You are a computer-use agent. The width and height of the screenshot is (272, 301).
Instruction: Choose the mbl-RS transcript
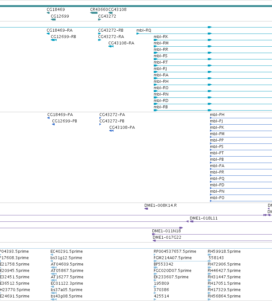(x=161, y=56)
